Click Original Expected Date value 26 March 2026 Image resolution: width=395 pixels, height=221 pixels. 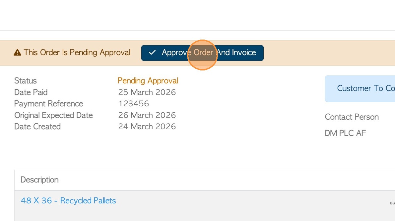click(x=147, y=115)
